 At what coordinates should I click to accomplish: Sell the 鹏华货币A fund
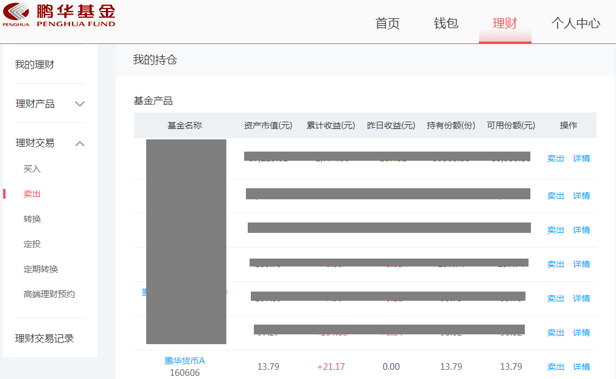click(555, 367)
